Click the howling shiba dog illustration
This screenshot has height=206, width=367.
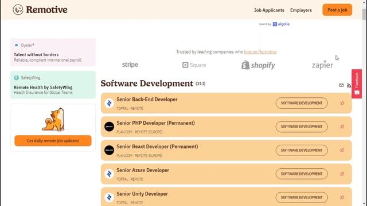[x=53, y=120]
